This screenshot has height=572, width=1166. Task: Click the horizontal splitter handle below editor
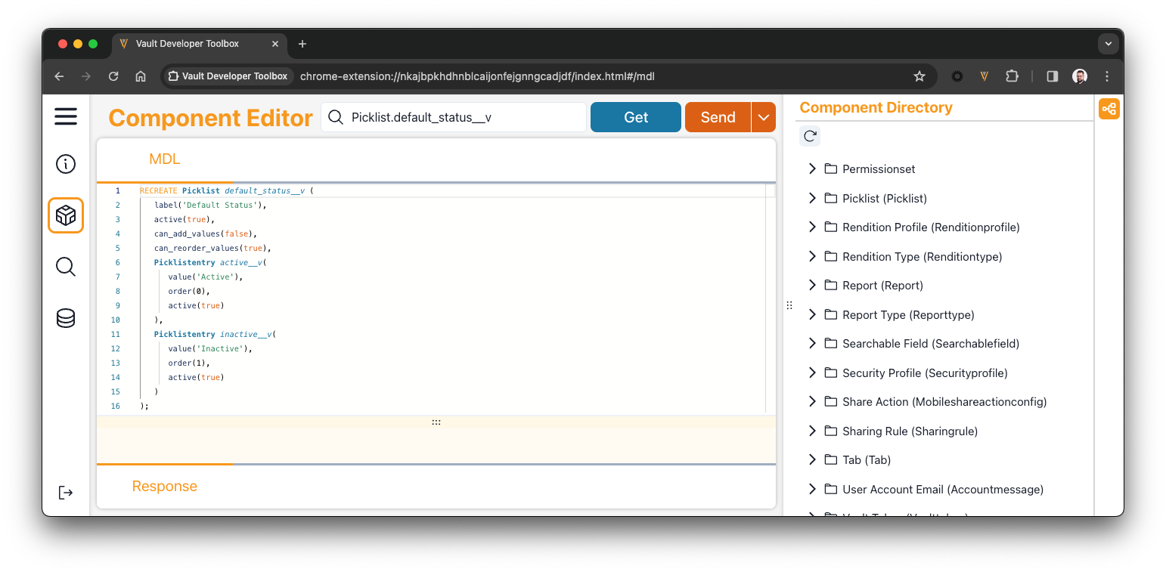pos(436,422)
